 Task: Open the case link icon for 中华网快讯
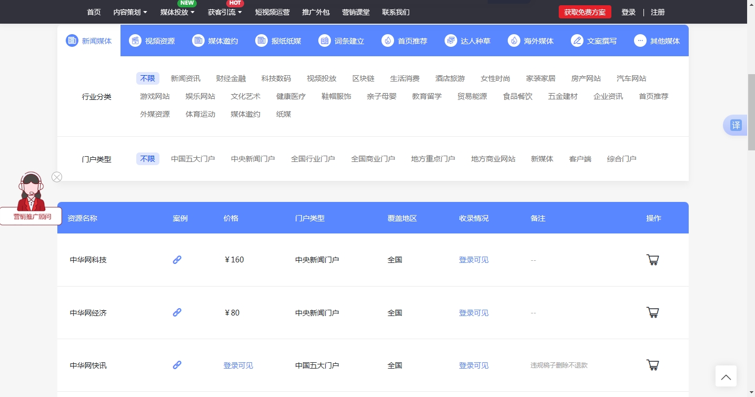pos(177,364)
